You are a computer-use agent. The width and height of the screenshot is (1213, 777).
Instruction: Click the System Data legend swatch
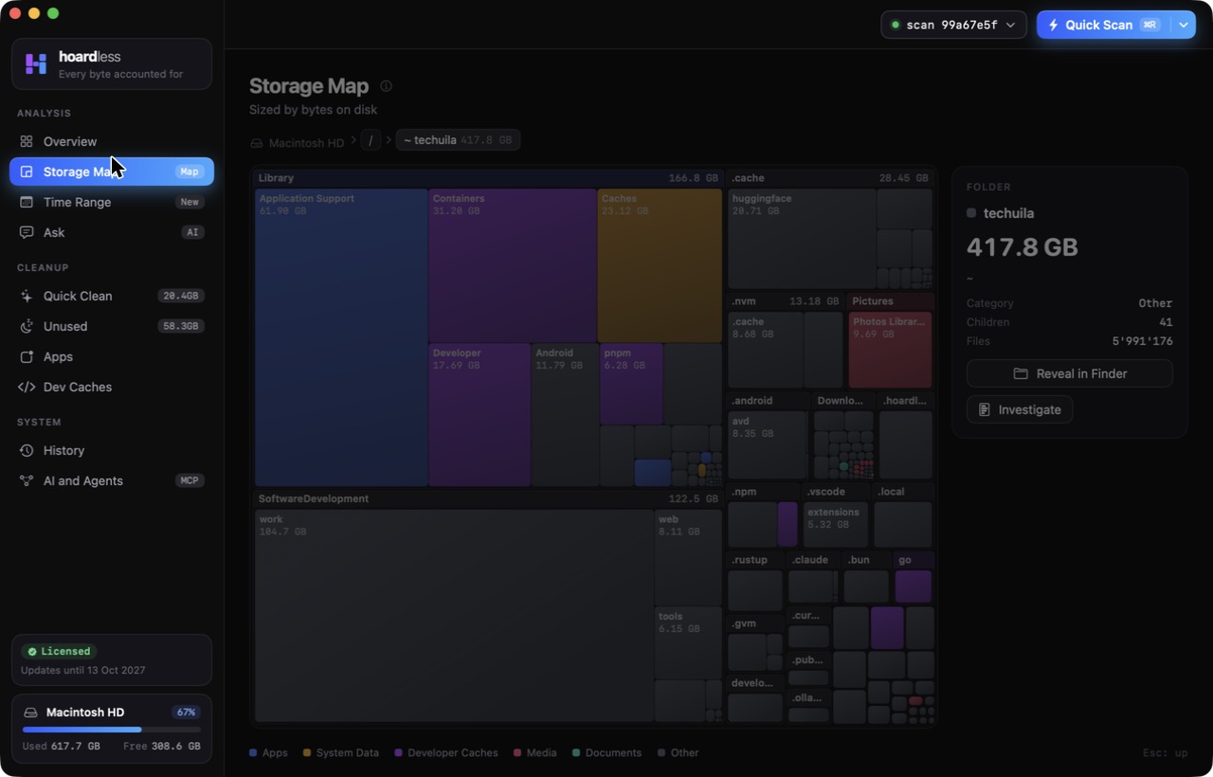(307, 752)
